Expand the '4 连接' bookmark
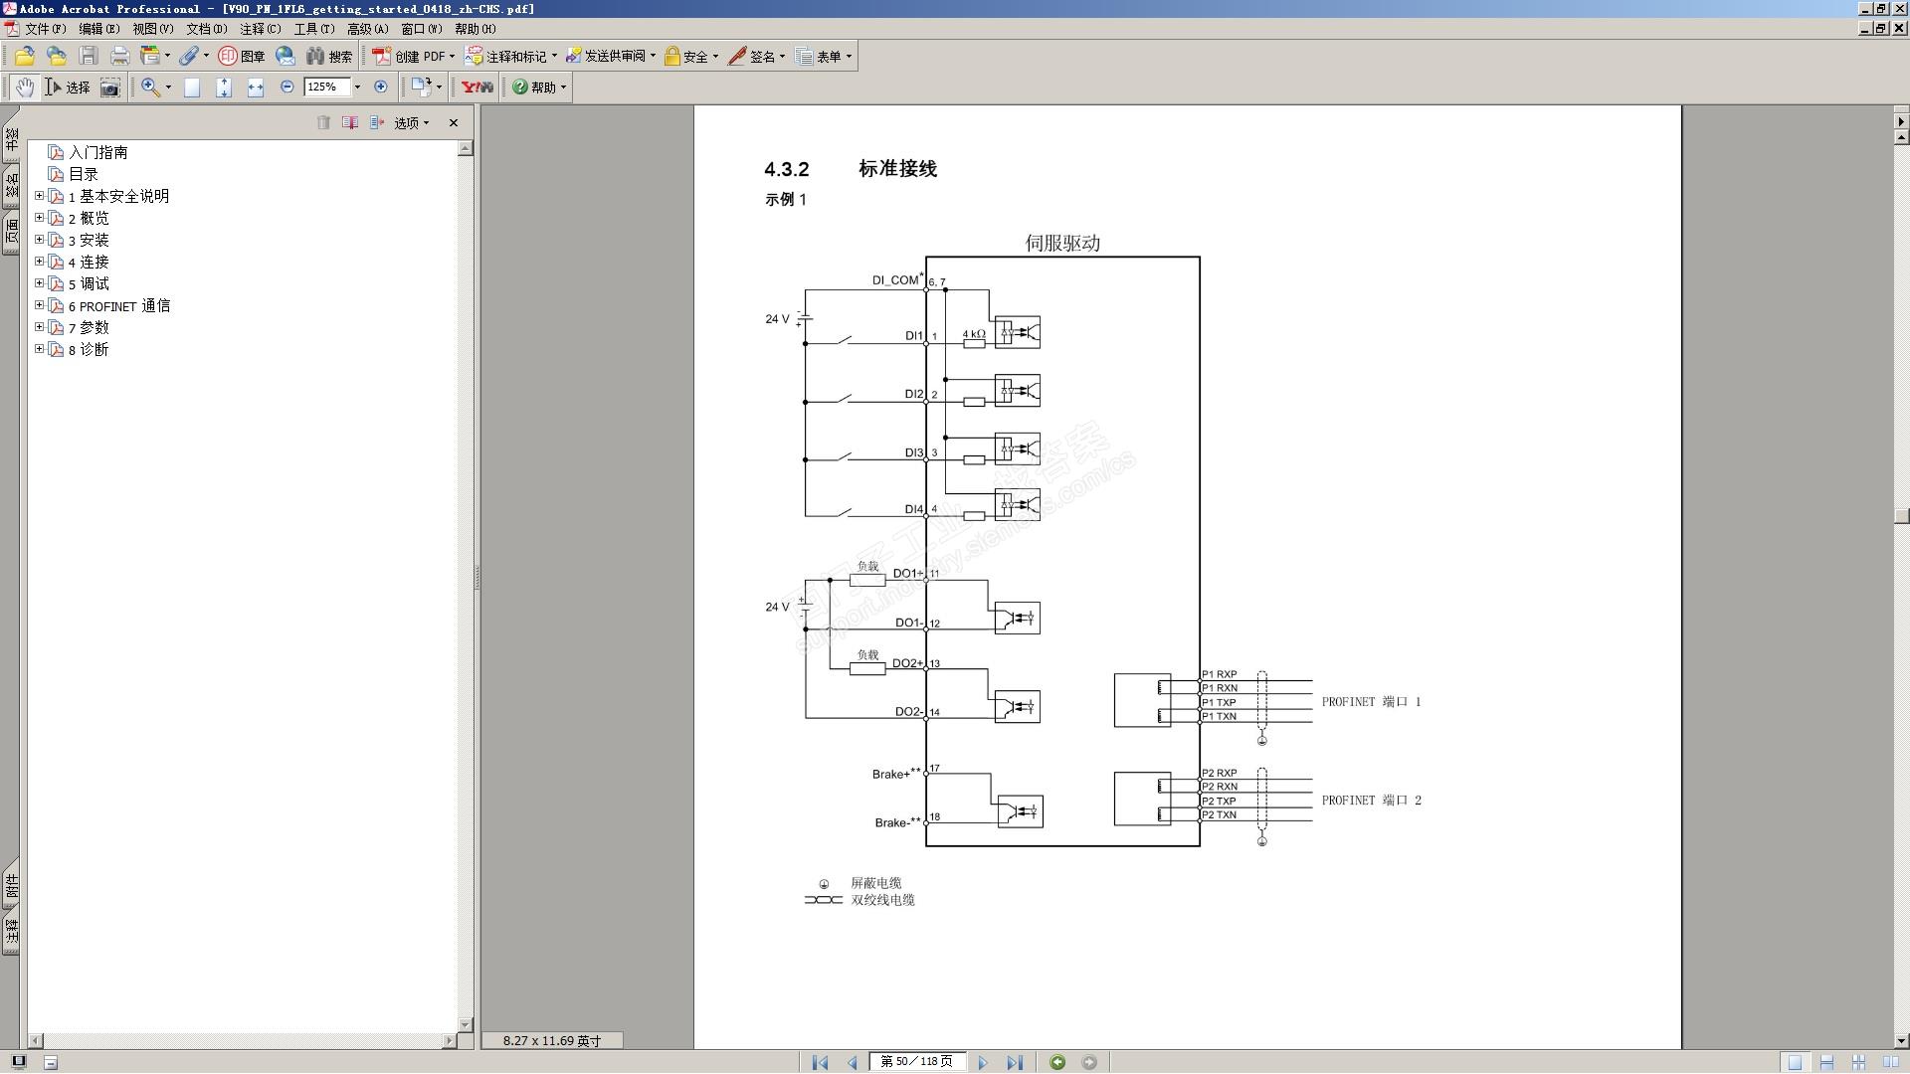 [x=40, y=262]
